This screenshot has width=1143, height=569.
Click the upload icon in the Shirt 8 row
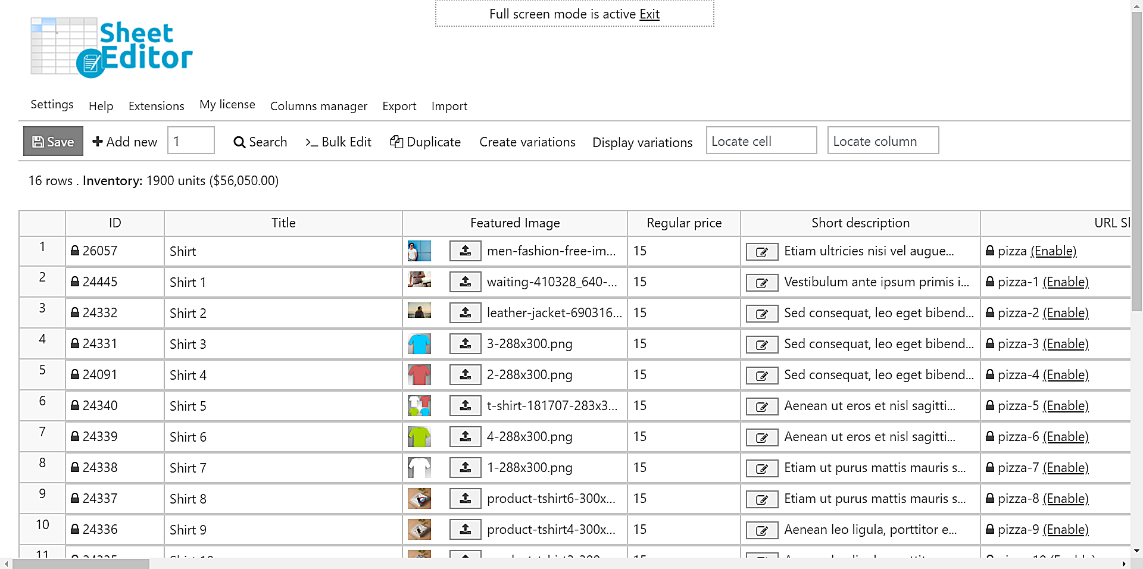click(x=465, y=498)
